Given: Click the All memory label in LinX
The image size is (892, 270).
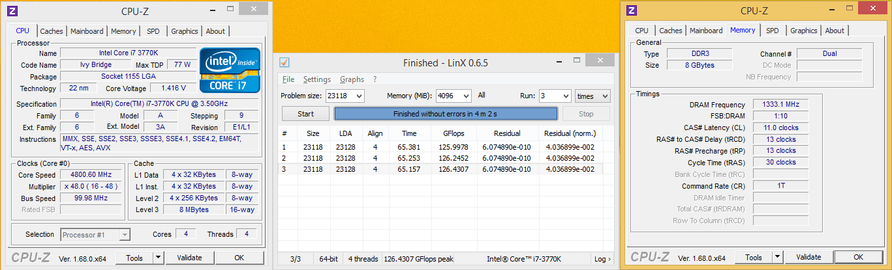Looking at the screenshot, I should [x=482, y=95].
